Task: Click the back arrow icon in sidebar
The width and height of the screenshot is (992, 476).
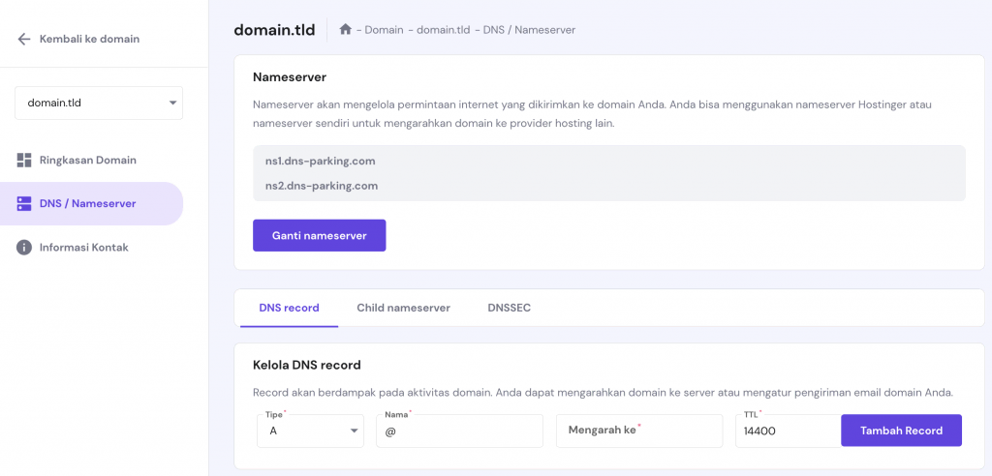Action: (24, 39)
